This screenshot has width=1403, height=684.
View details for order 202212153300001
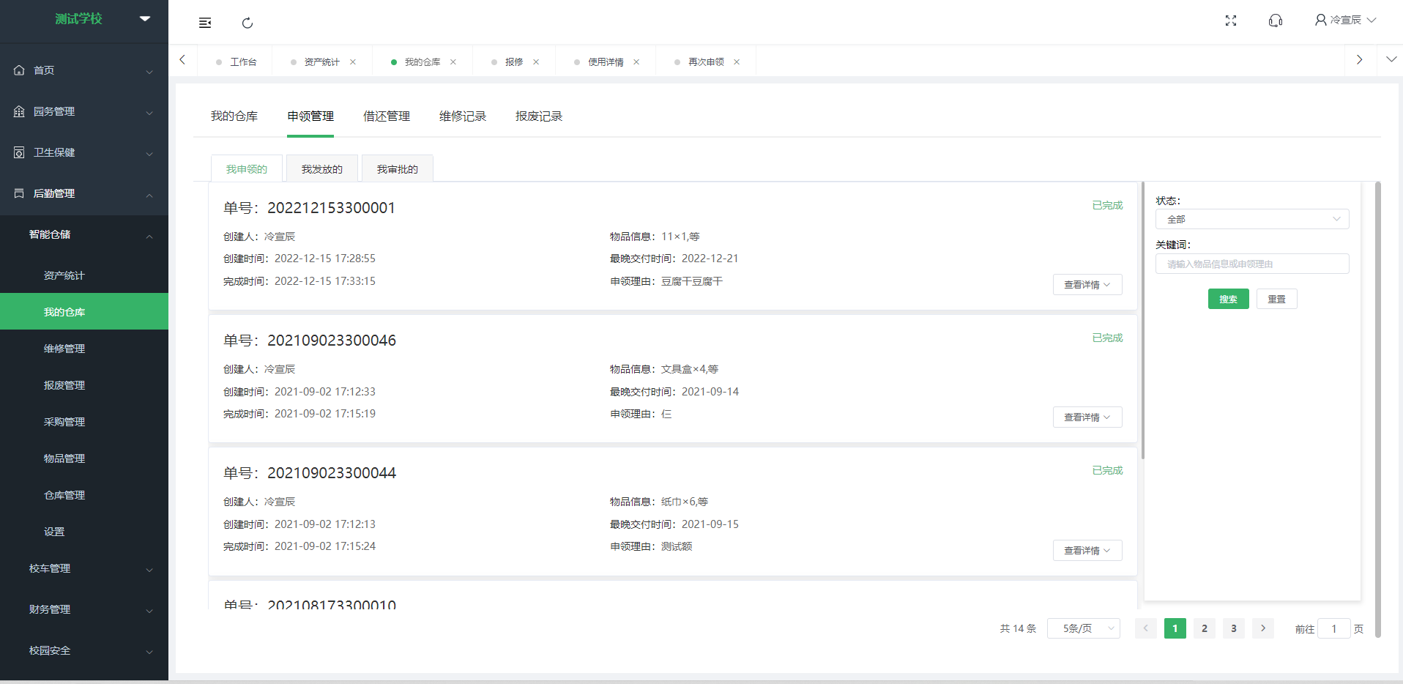click(x=1087, y=285)
